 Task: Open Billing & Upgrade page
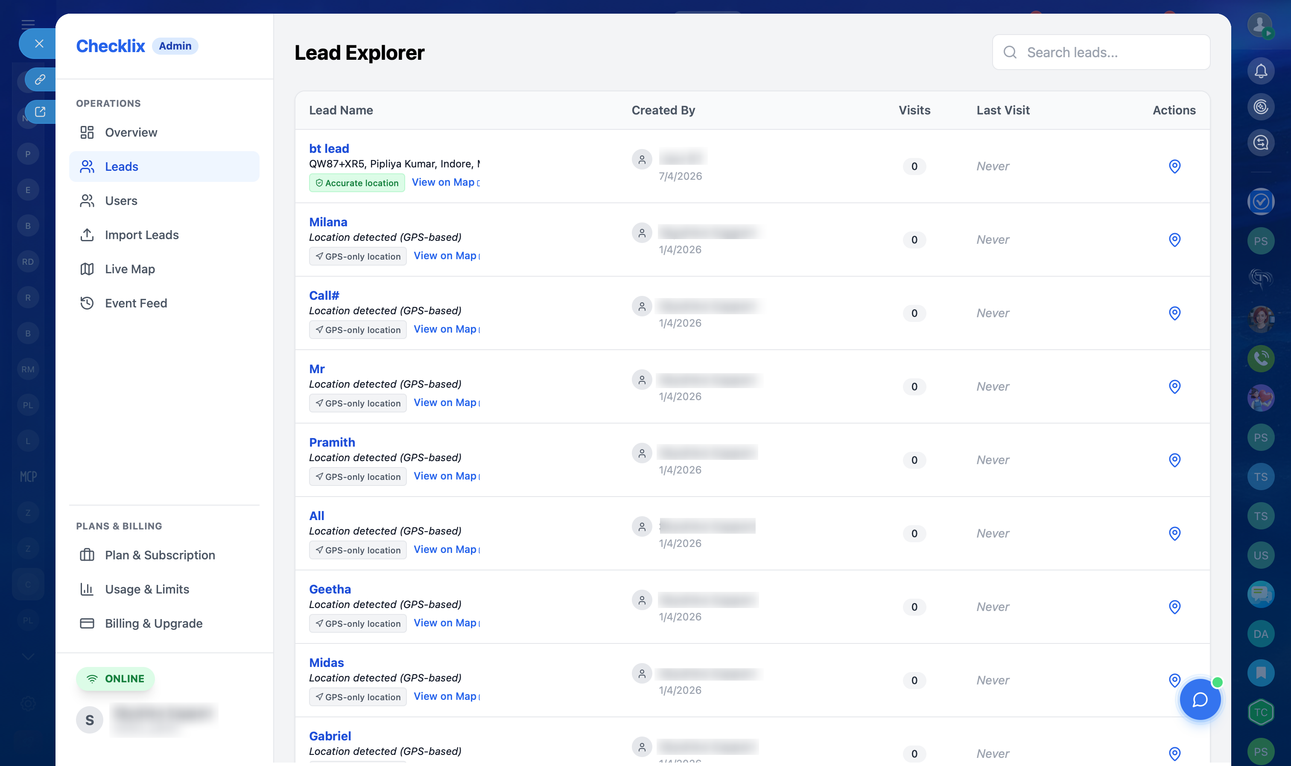coord(153,623)
